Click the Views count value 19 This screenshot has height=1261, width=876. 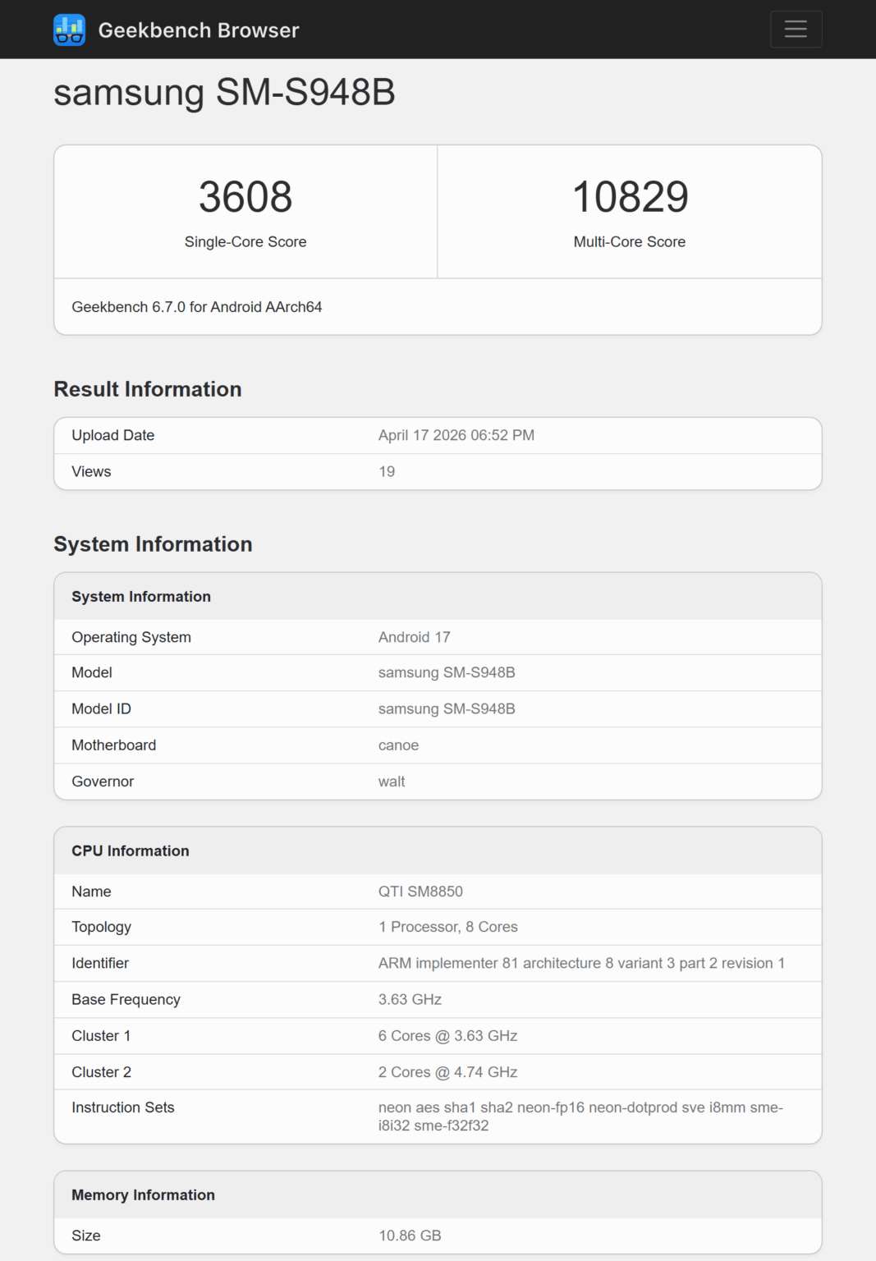coord(387,472)
